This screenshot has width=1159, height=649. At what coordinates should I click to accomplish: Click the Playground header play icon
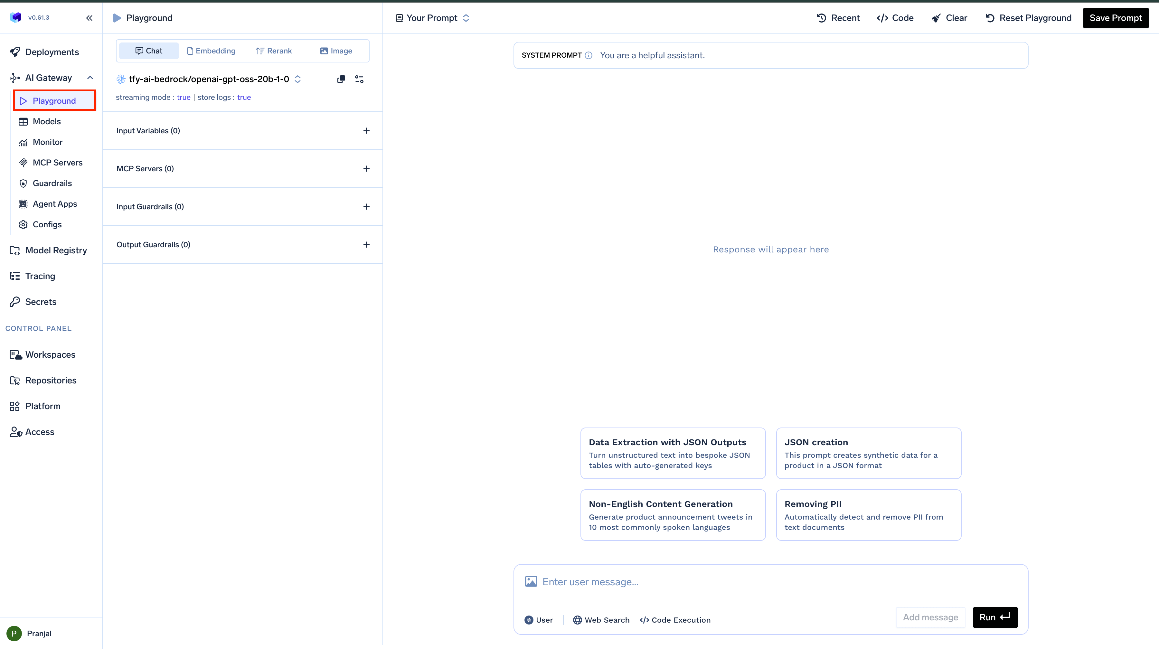[x=117, y=18]
